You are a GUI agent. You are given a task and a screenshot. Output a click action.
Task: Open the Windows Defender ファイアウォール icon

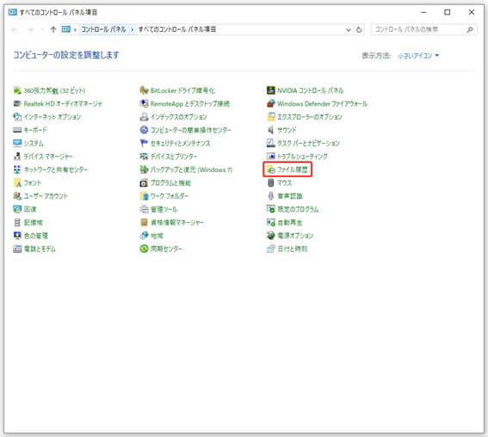[271, 103]
